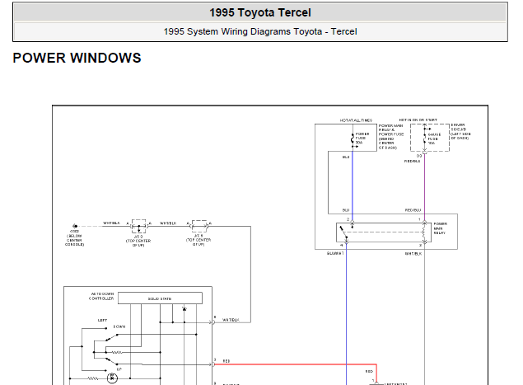Click the G302 ground point symbol
Image resolution: width=523 pixels, height=385 pixels.
pyautogui.click(x=75, y=226)
